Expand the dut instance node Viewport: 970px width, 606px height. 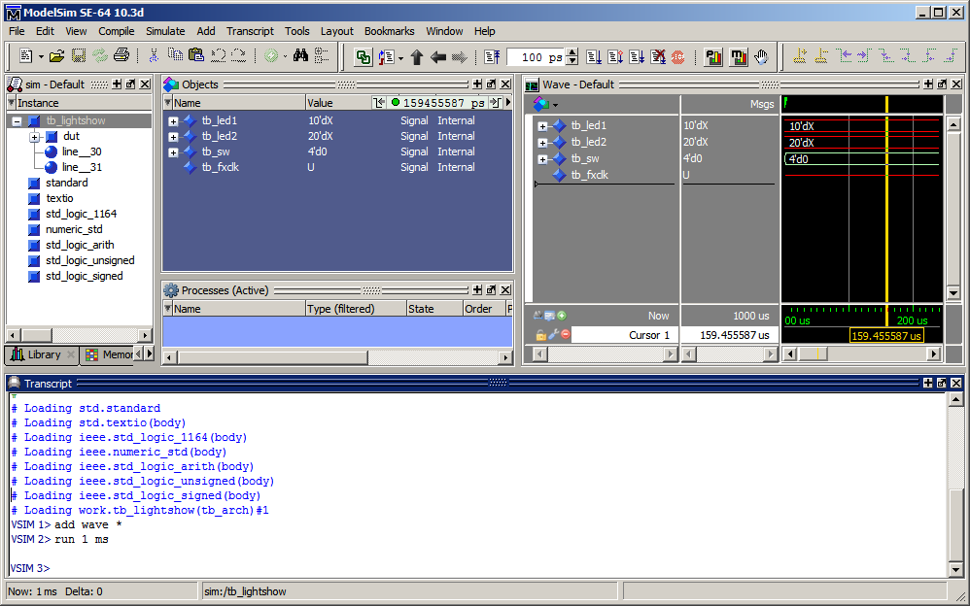tap(35, 137)
